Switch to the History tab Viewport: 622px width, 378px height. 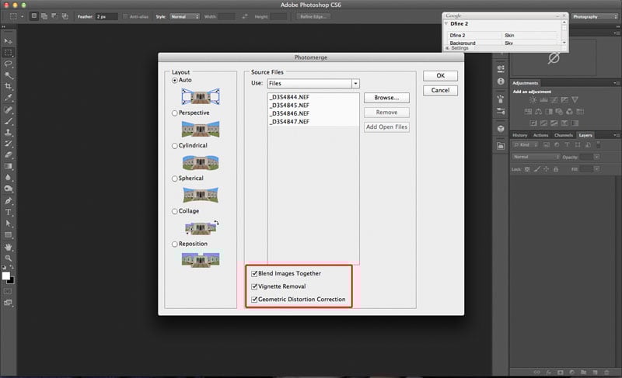(519, 135)
